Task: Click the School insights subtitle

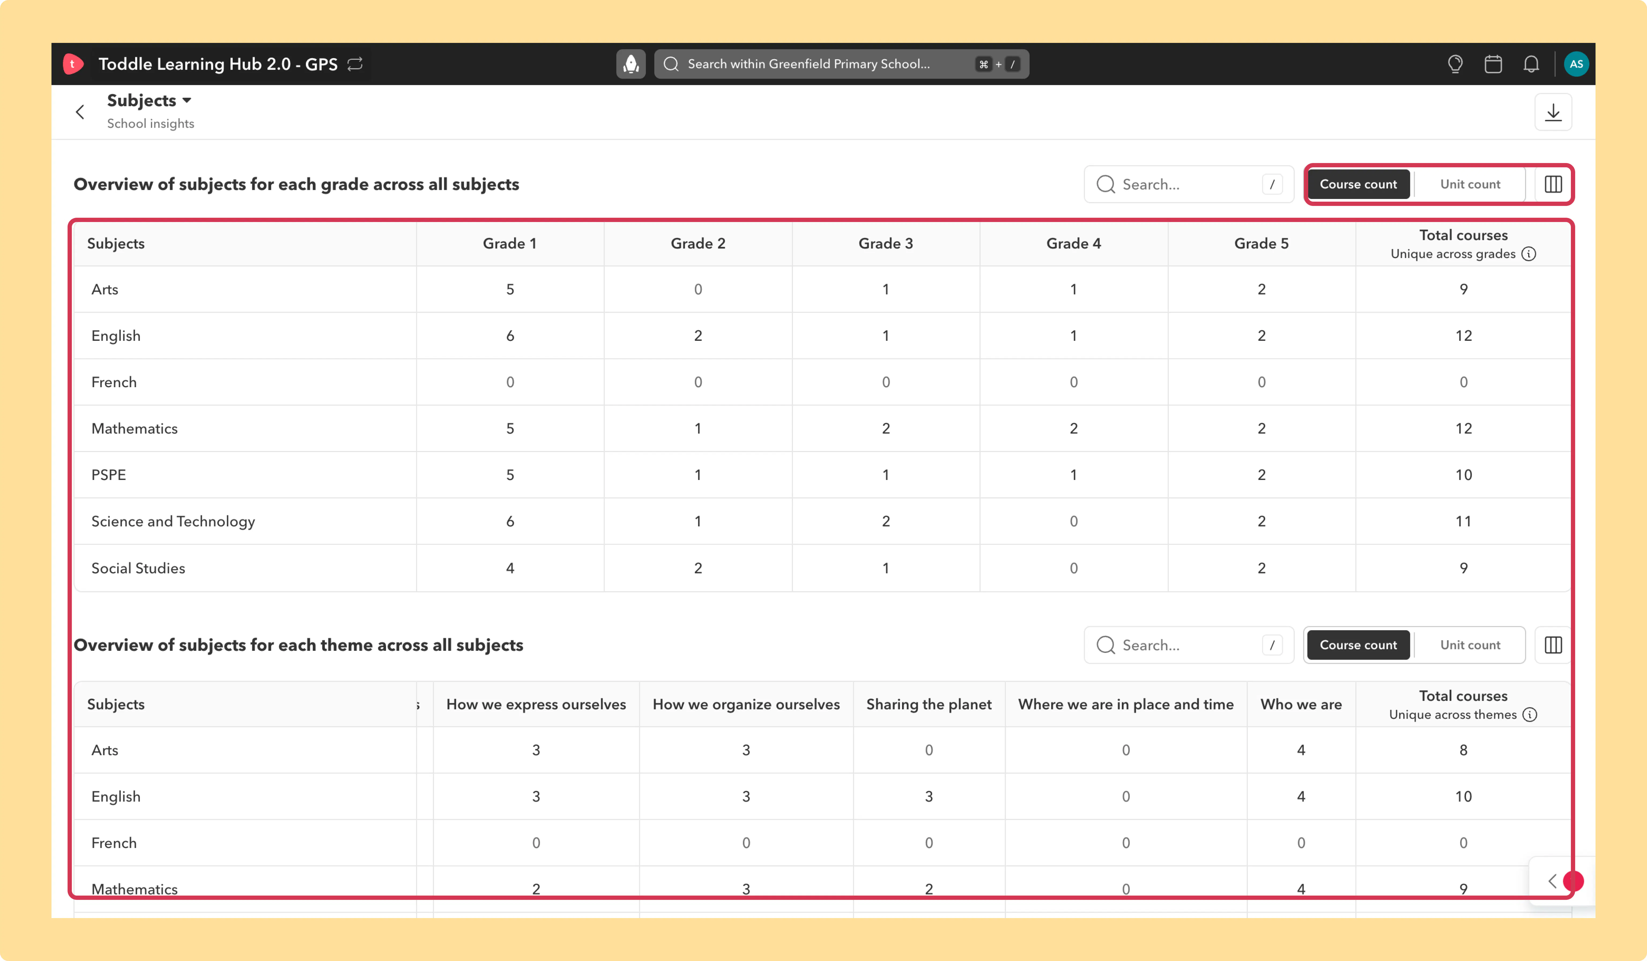Action: pyautogui.click(x=150, y=124)
